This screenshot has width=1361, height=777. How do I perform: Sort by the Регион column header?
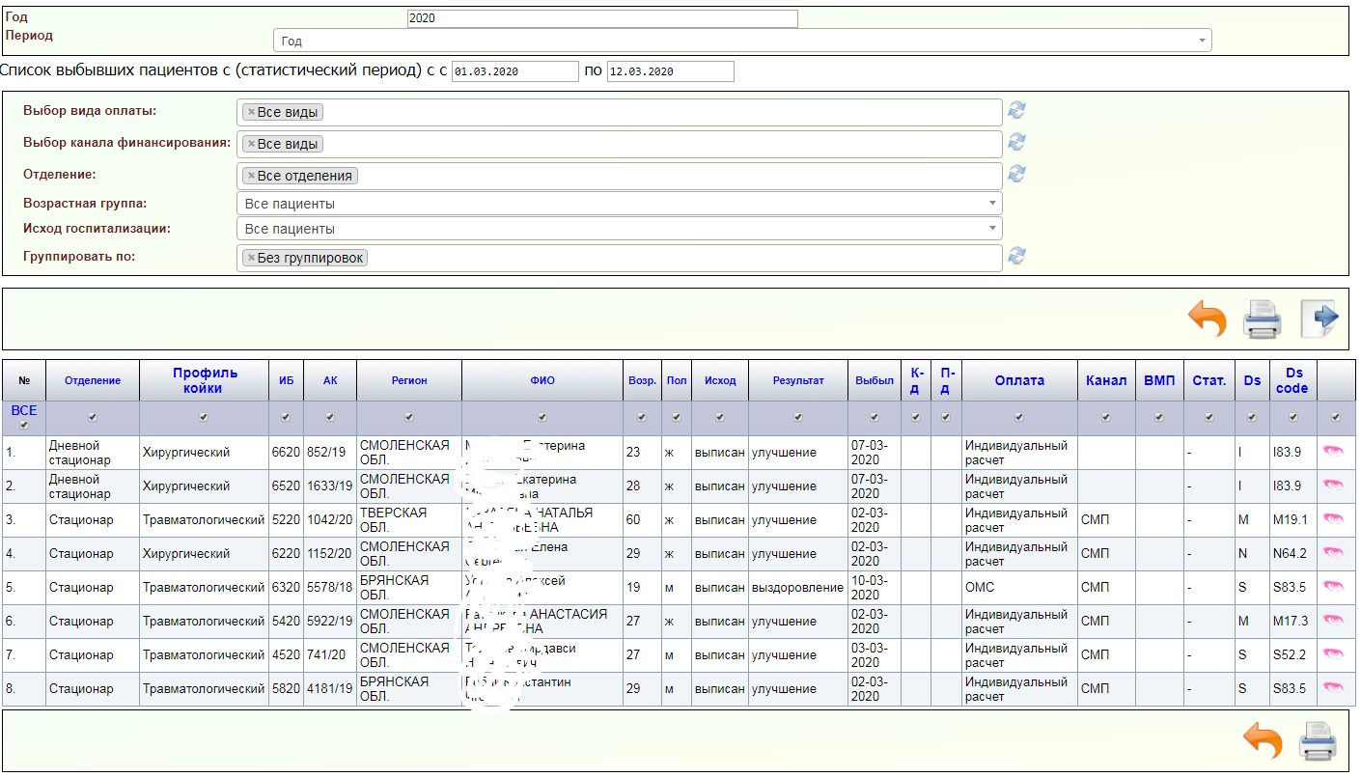click(409, 380)
